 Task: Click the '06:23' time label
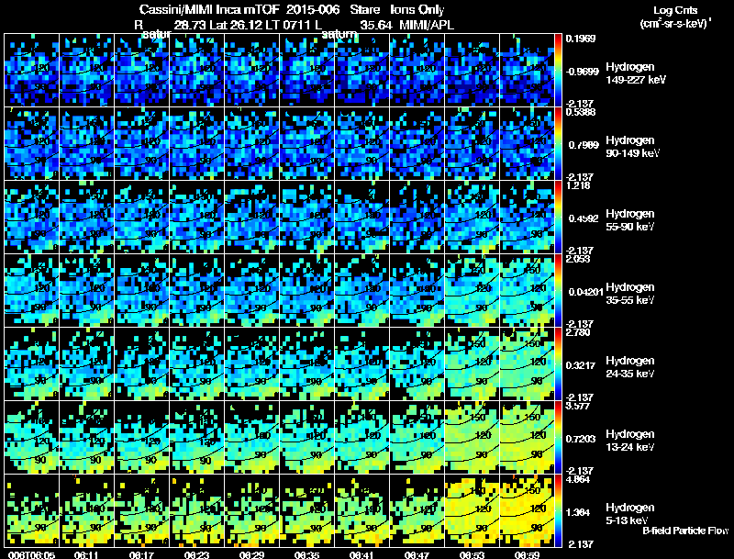coord(196,554)
